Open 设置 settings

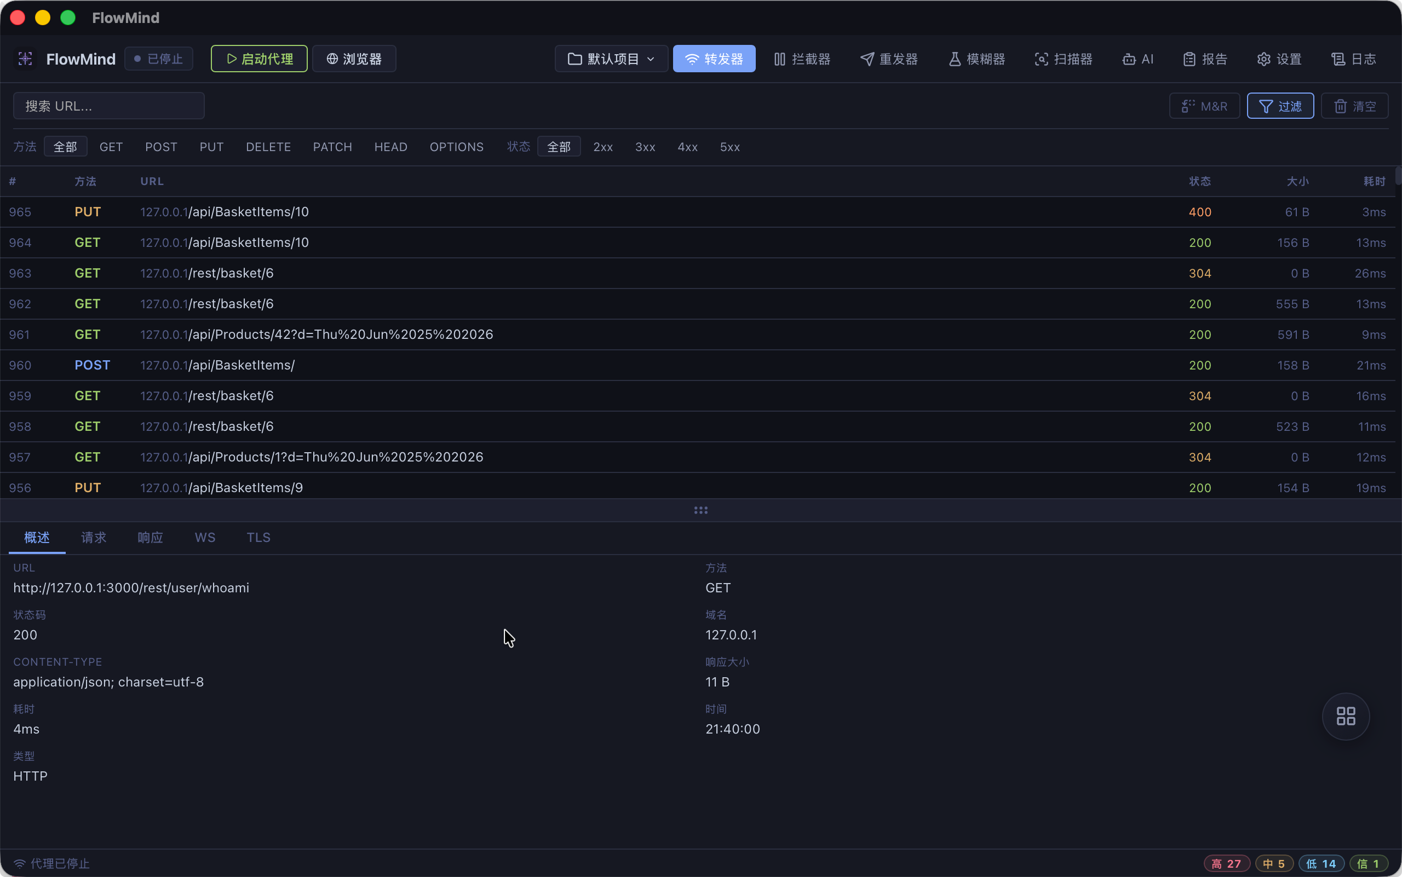coord(1279,59)
